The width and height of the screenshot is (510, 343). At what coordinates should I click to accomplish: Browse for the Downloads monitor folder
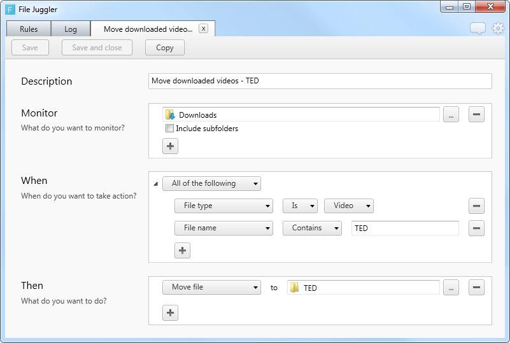[x=451, y=115]
